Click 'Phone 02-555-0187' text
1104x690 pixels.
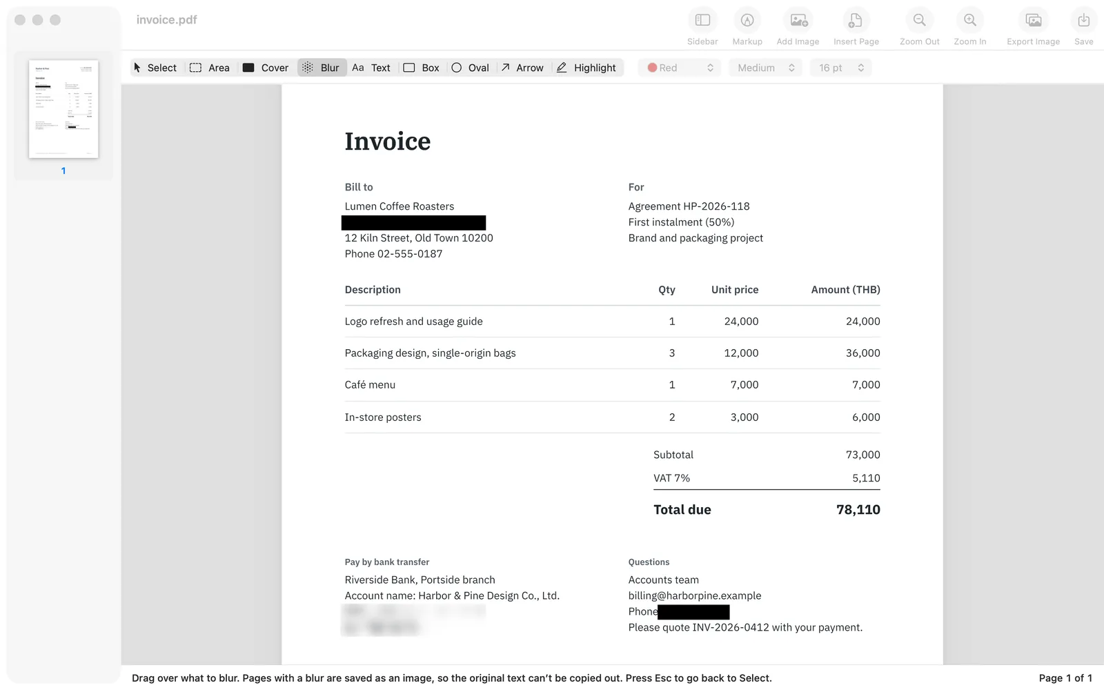pos(393,254)
